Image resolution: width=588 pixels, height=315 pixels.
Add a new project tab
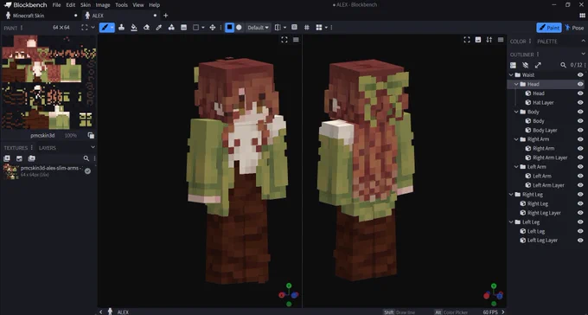(x=165, y=16)
